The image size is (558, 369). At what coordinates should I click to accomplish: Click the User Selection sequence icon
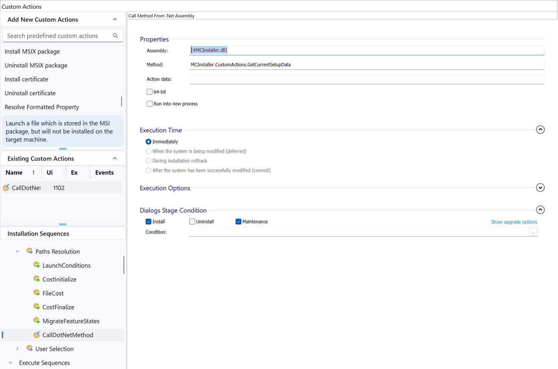coord(30,349)
